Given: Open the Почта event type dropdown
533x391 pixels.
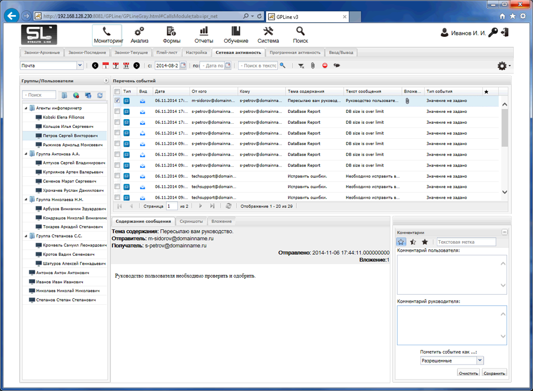Looking at the screenshot, I should click(x=80, y=66).
